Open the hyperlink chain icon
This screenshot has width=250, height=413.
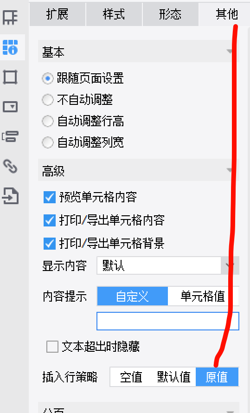[10, 166]
